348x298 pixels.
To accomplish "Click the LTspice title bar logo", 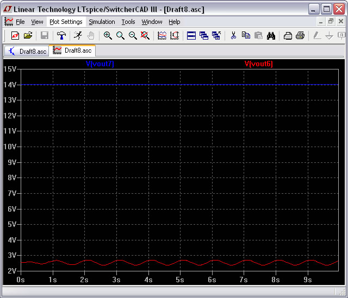I will click(x=8, y=9).
